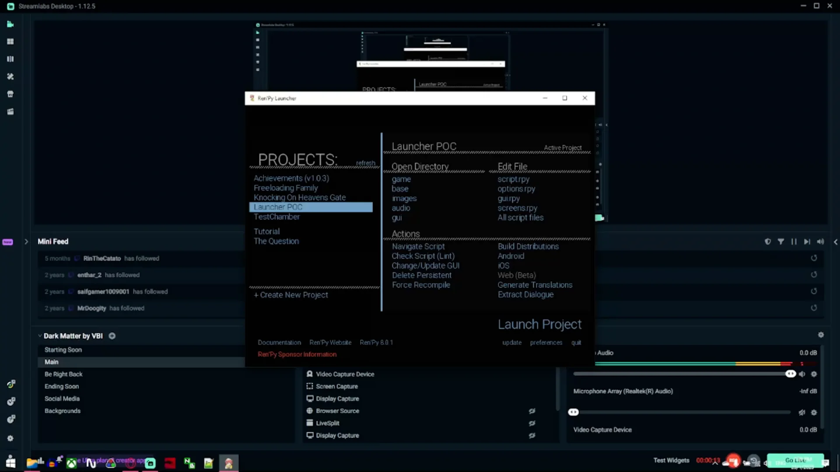Open the App Store icon in the sidebar
The image size is (840, 472).
(x=10, y=94)
